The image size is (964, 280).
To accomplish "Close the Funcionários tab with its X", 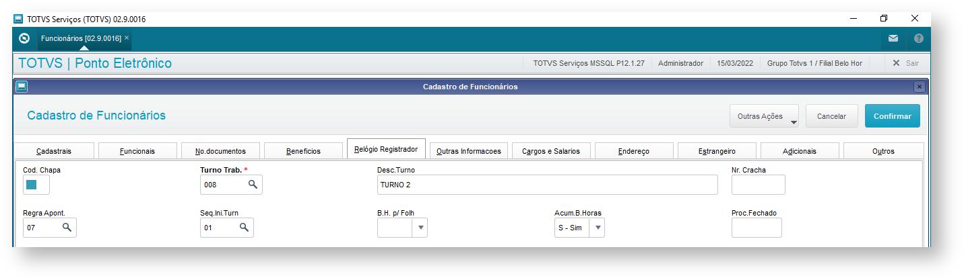I will [127, 38].
